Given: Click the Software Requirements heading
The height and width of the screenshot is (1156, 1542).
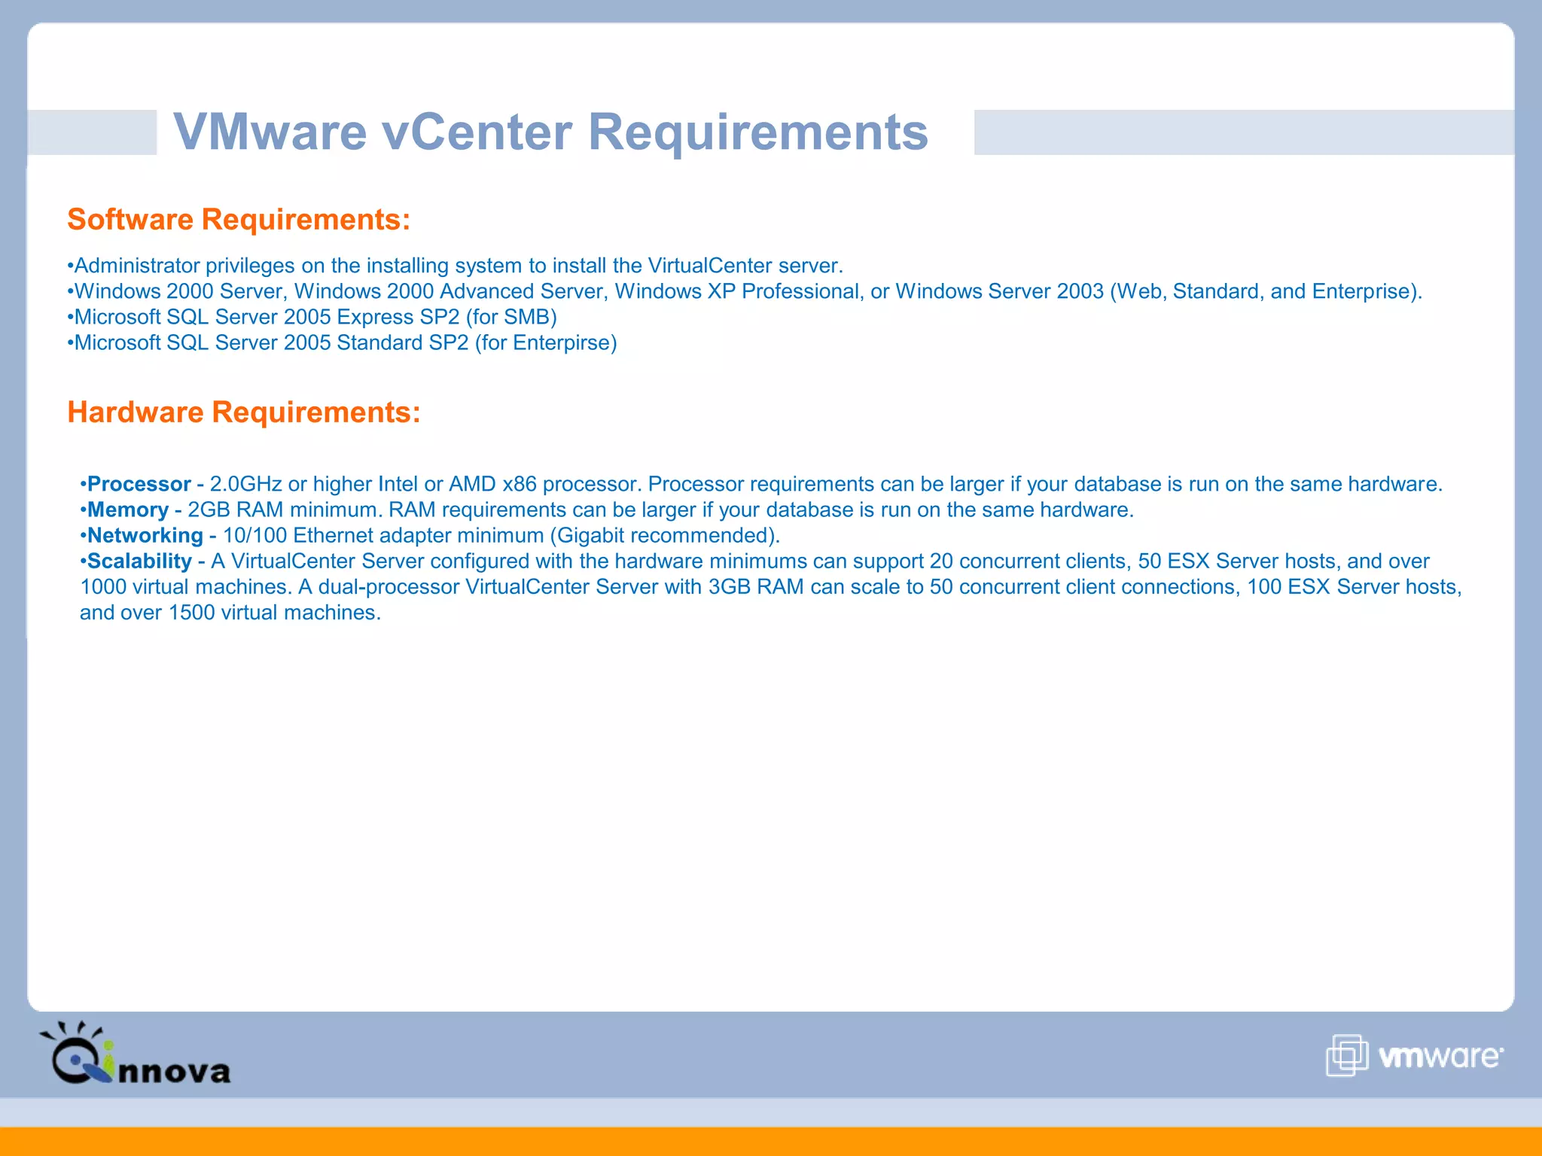Looking at the screenshot, I should [239, 220].
